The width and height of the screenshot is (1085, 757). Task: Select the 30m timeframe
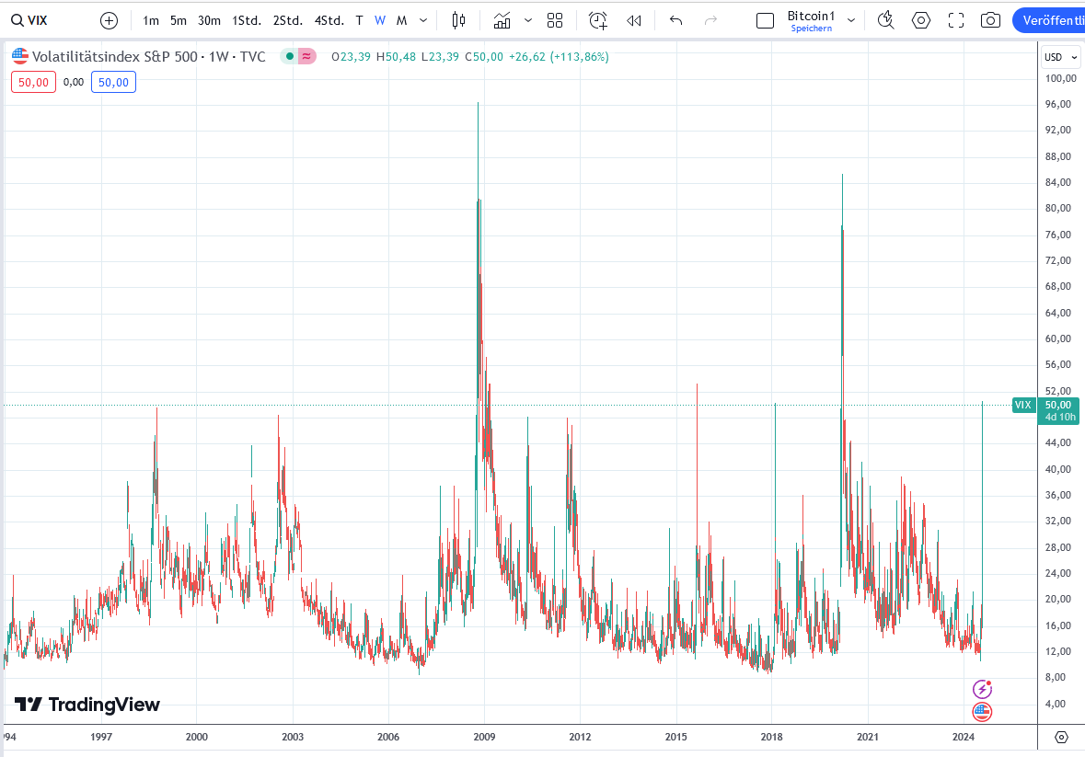[209, 20]
